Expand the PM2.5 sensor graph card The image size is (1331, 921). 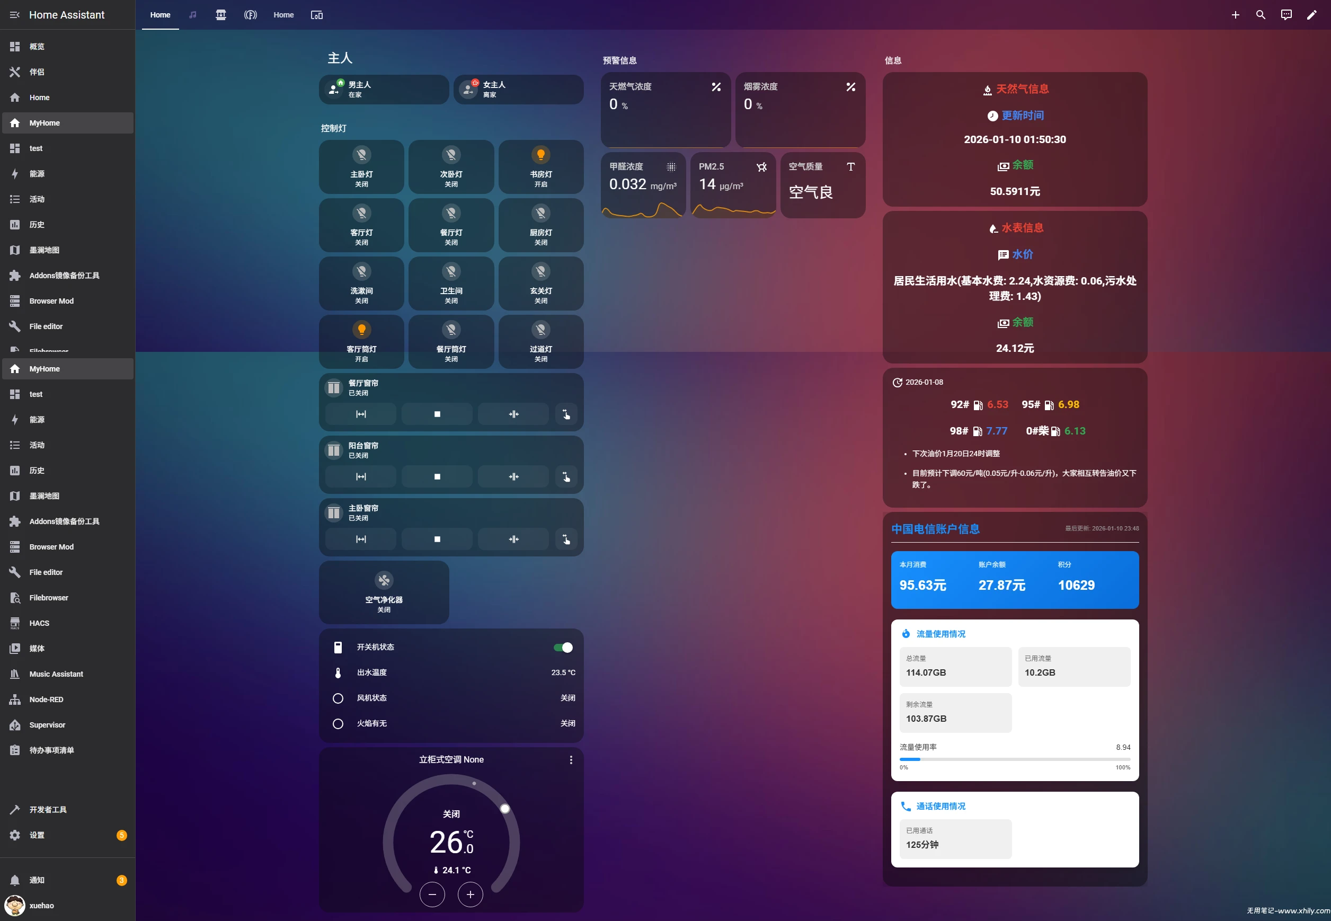click(732, 184)
